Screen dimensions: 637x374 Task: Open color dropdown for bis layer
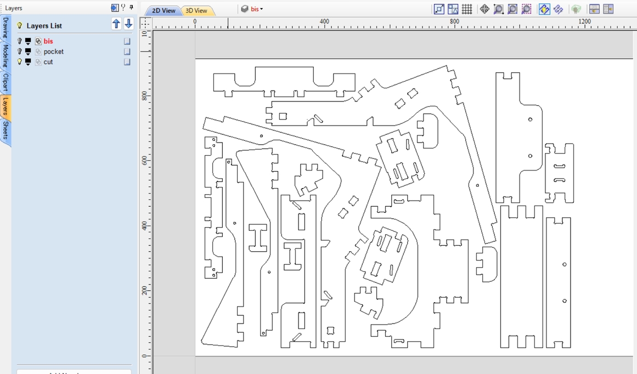(x=28, y=42)
